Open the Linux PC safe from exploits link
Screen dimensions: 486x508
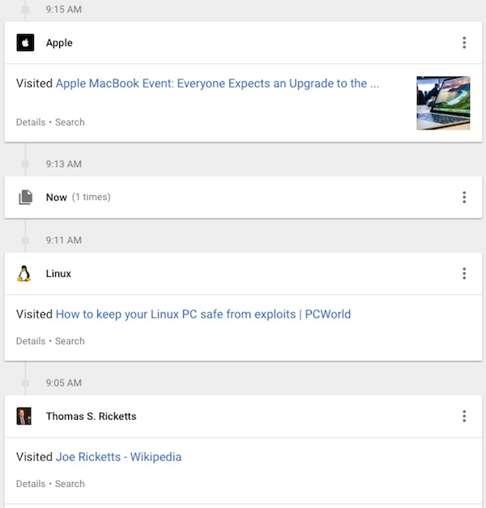pyautogui.click(x=203, y=314)
